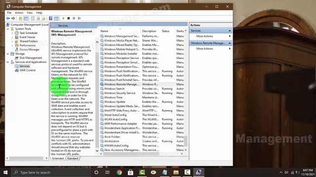This screenshot has width=316, height=177.
Task: Click the Cortana circle icon on taskbar
Action: coord(96,173)
